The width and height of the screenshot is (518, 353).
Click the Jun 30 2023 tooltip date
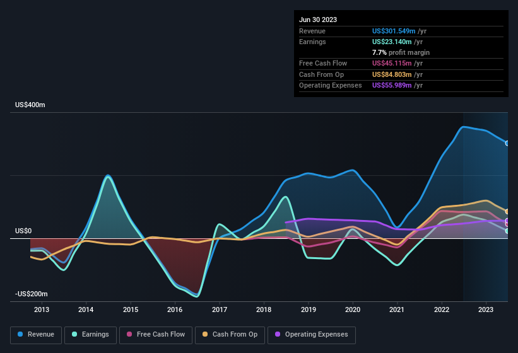pyautogui.click(x=318, y=20)
